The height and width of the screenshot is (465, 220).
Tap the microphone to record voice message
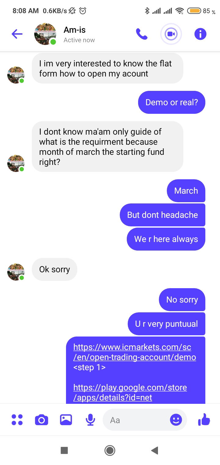(x=90, y=420)
